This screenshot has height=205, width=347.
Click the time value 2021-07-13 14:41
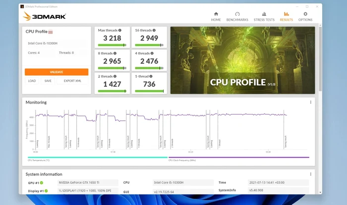(278, 182)
